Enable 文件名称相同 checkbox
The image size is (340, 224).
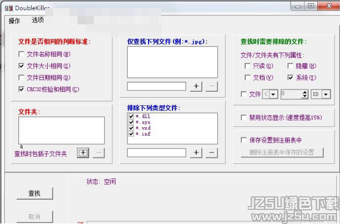click(21, 54)
